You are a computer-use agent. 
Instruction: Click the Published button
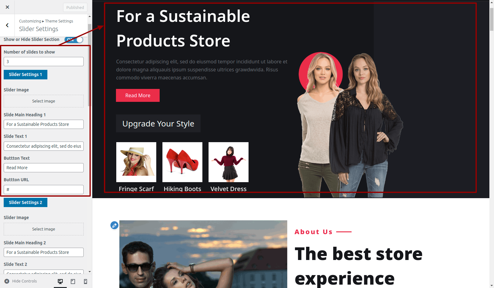(75, 7)
